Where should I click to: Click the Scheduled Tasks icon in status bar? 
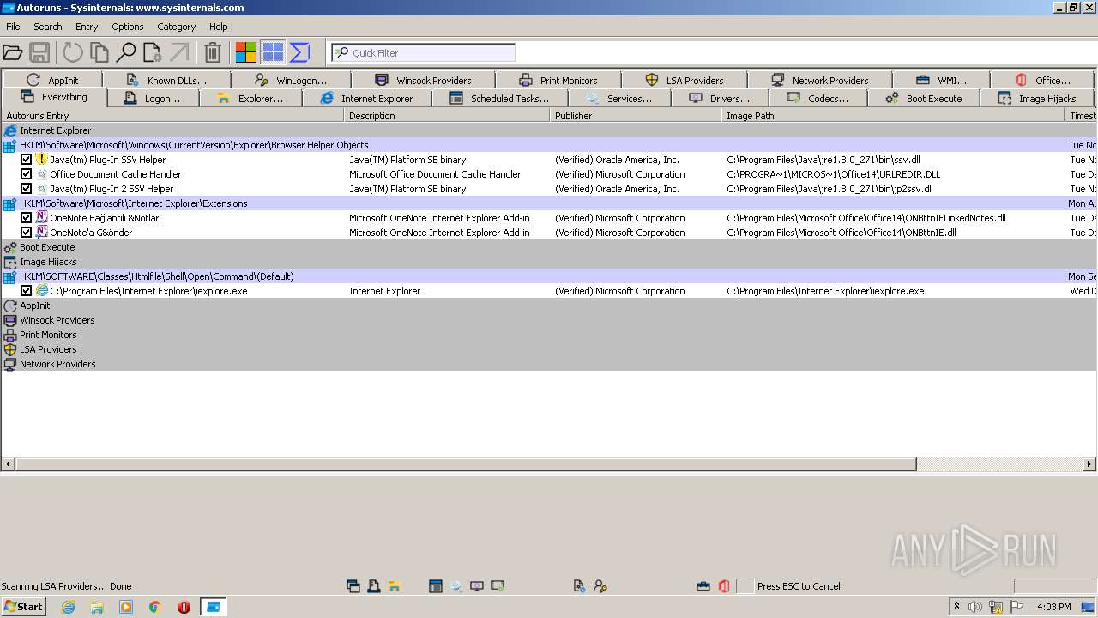click(x=436, y=586)
